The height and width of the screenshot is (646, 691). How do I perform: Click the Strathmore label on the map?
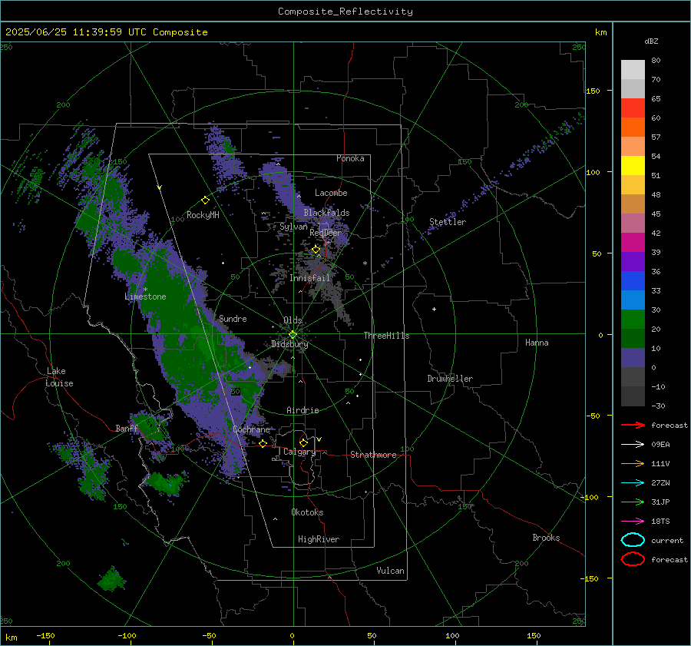pos(373,455)
